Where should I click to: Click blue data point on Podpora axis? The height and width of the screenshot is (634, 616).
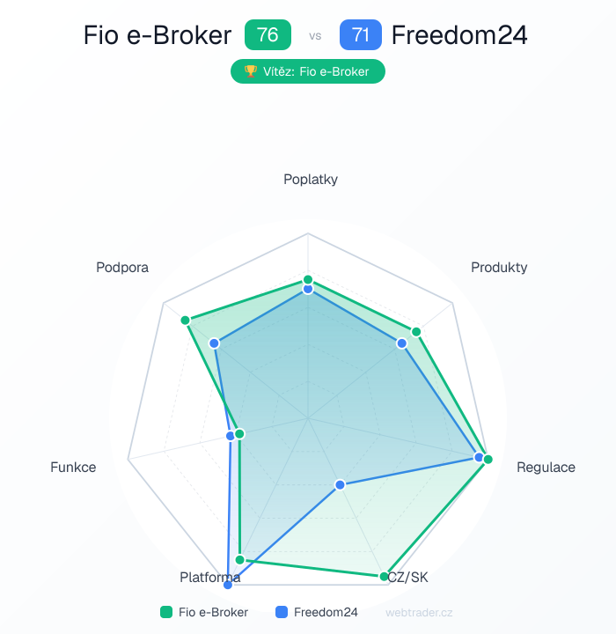coord(213,343)
